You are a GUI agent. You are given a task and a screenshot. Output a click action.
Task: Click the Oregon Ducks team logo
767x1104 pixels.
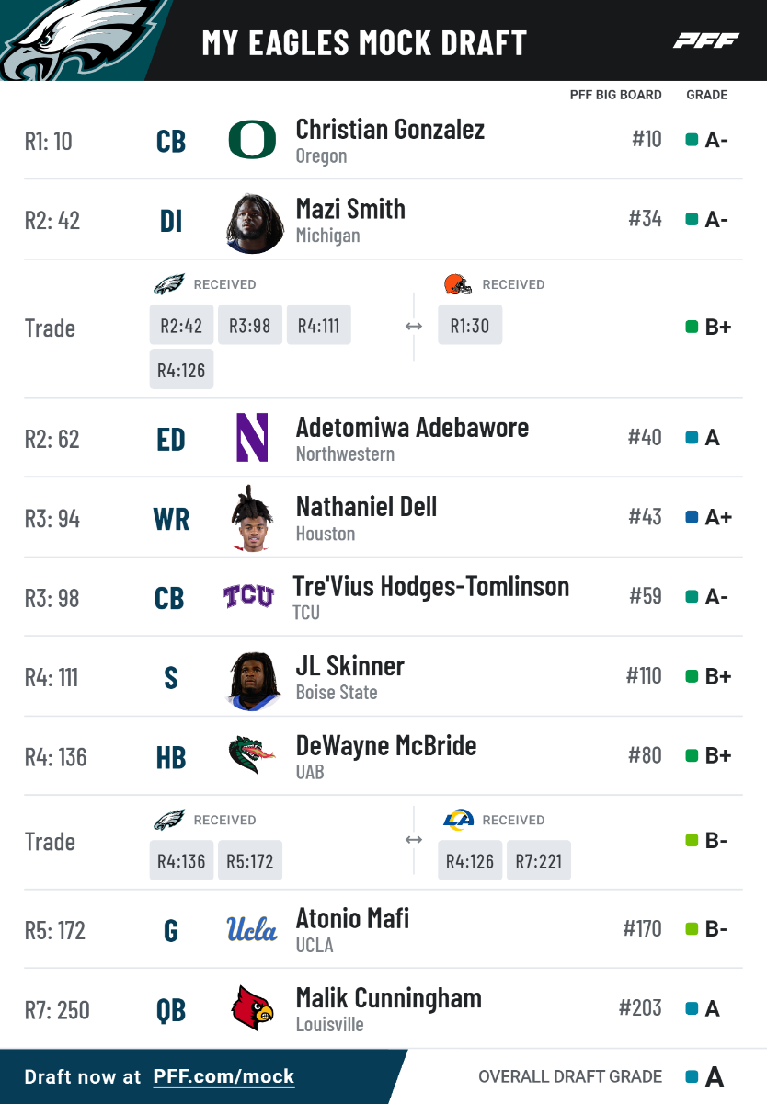tap(251, 141)
